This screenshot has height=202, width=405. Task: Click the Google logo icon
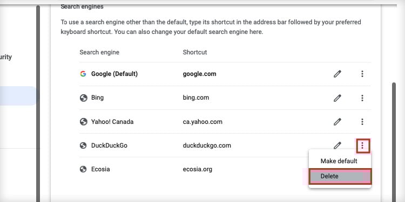83,74
